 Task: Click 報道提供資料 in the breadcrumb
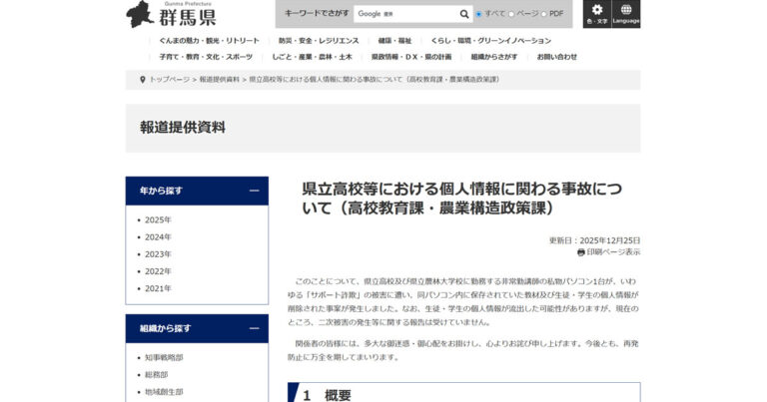click(x=219, y=78)
